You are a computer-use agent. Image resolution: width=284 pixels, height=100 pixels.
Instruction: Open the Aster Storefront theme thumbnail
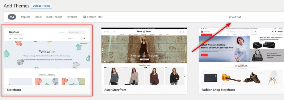144,56
